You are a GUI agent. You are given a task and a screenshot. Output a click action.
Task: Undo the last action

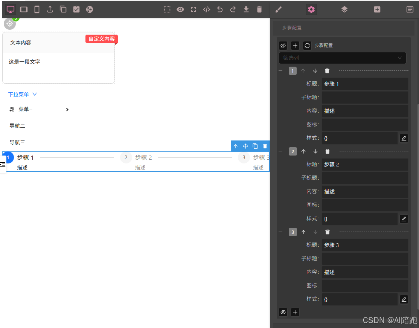click(x=219, y=9)
